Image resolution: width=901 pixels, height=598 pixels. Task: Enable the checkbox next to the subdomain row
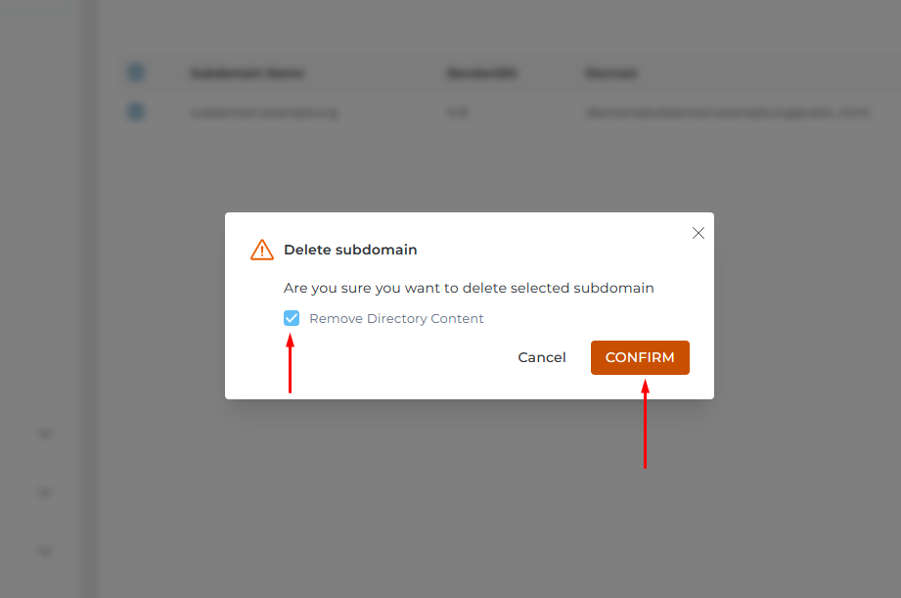tap(135, 112)
